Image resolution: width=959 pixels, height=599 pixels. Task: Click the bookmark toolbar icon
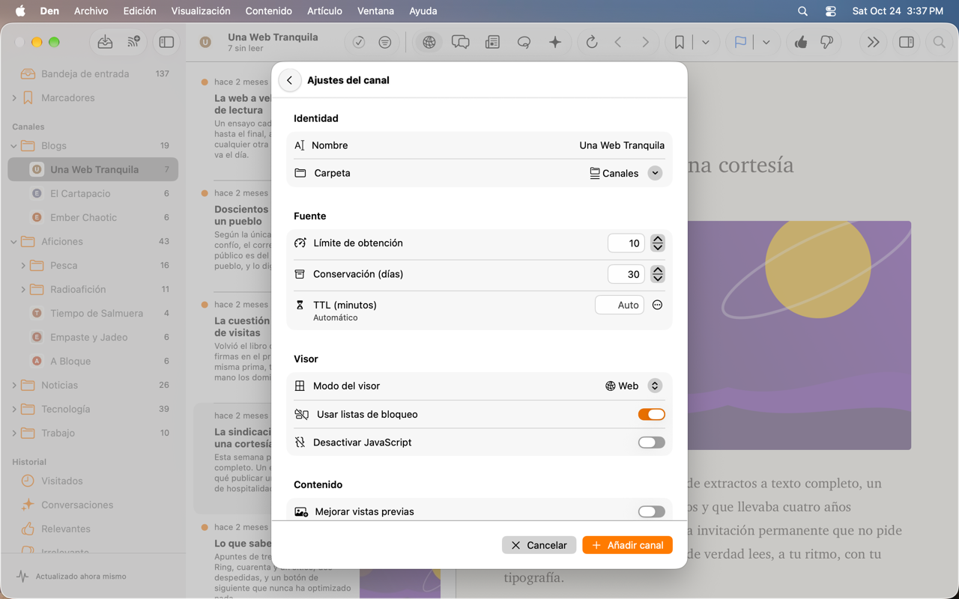click(x=679, y=43)
